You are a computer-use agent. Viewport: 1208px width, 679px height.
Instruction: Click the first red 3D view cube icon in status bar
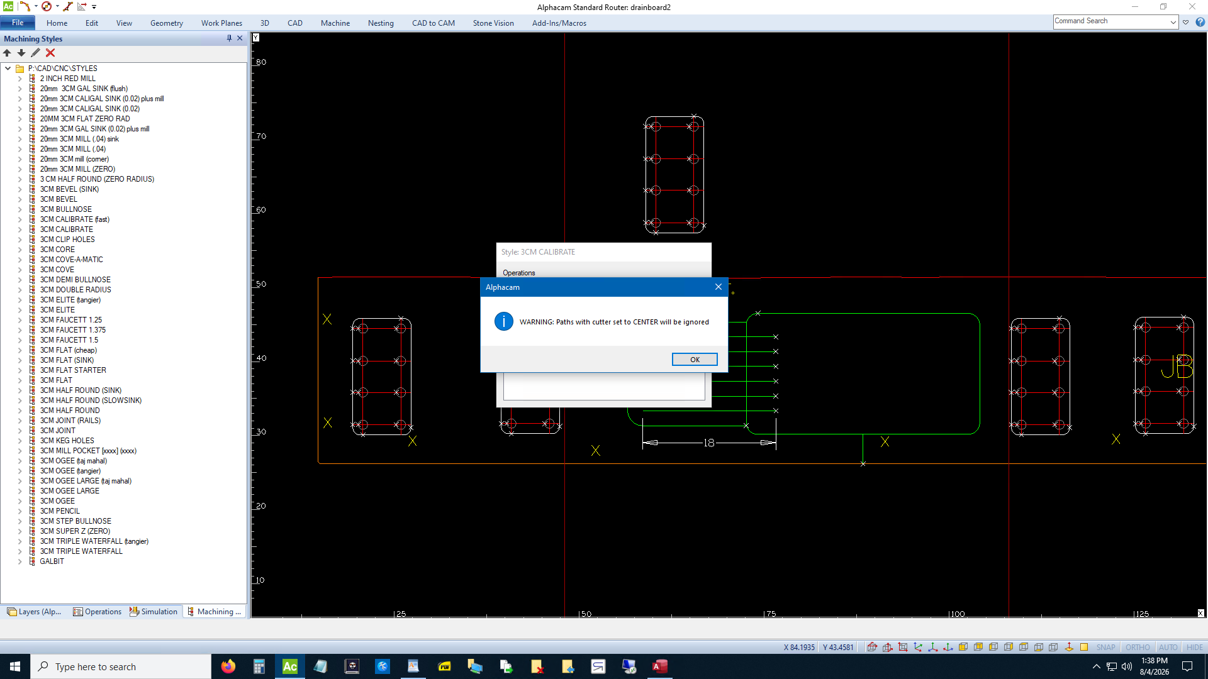[872, 647]
